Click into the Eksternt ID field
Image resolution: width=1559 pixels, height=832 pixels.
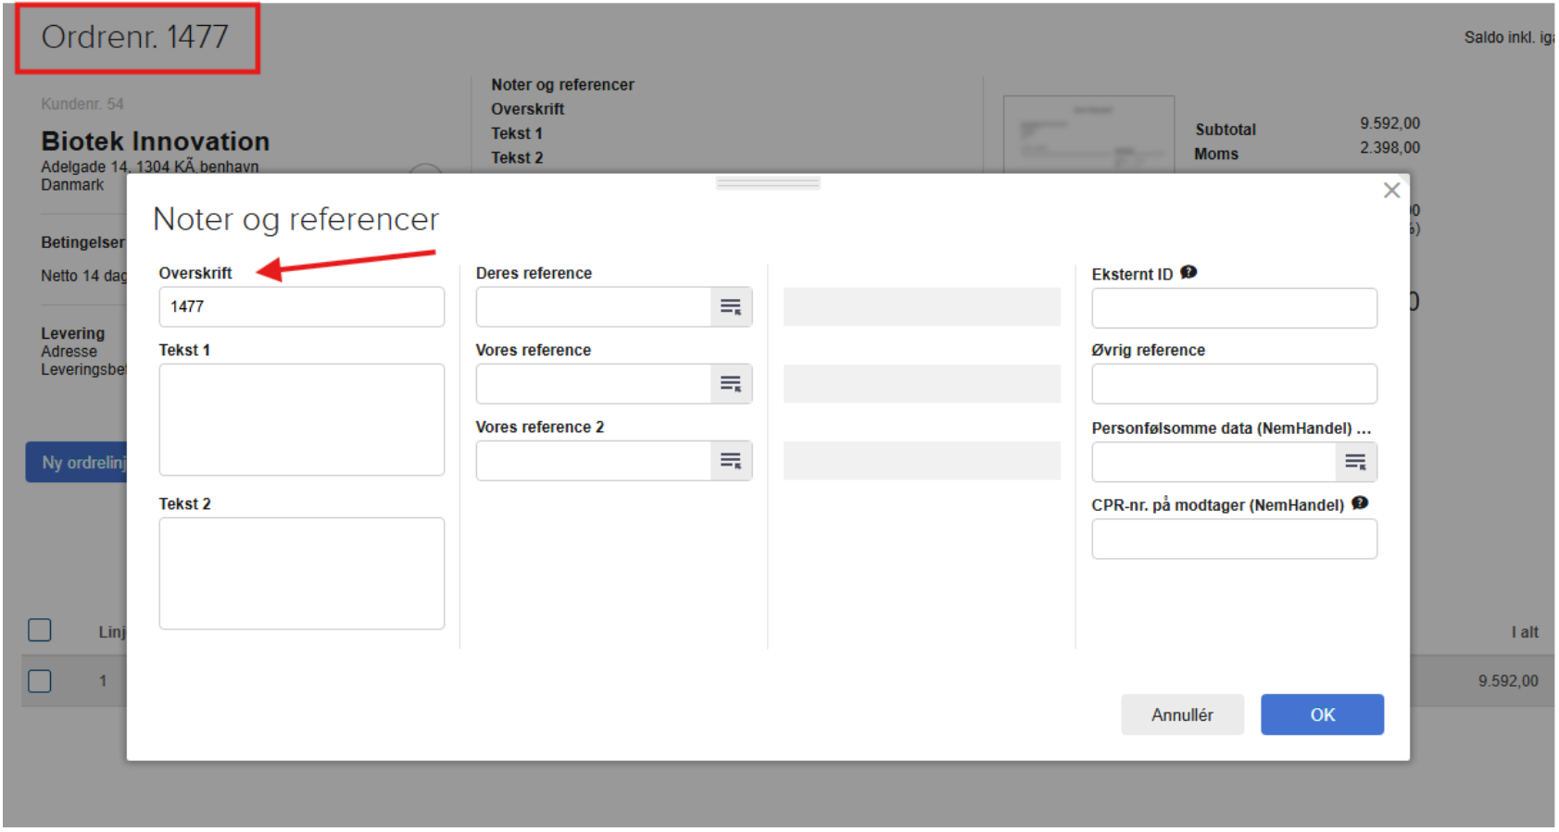1234,308
